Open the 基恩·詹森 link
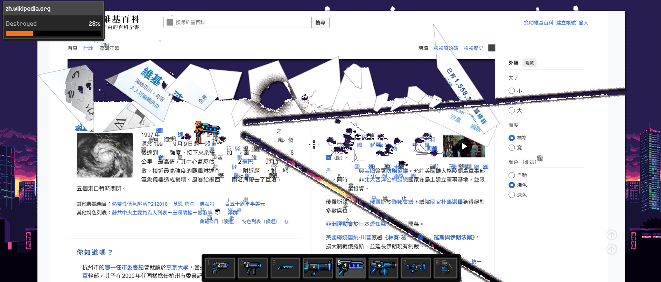This screenshot has width=661, height=282. (184, 204)
